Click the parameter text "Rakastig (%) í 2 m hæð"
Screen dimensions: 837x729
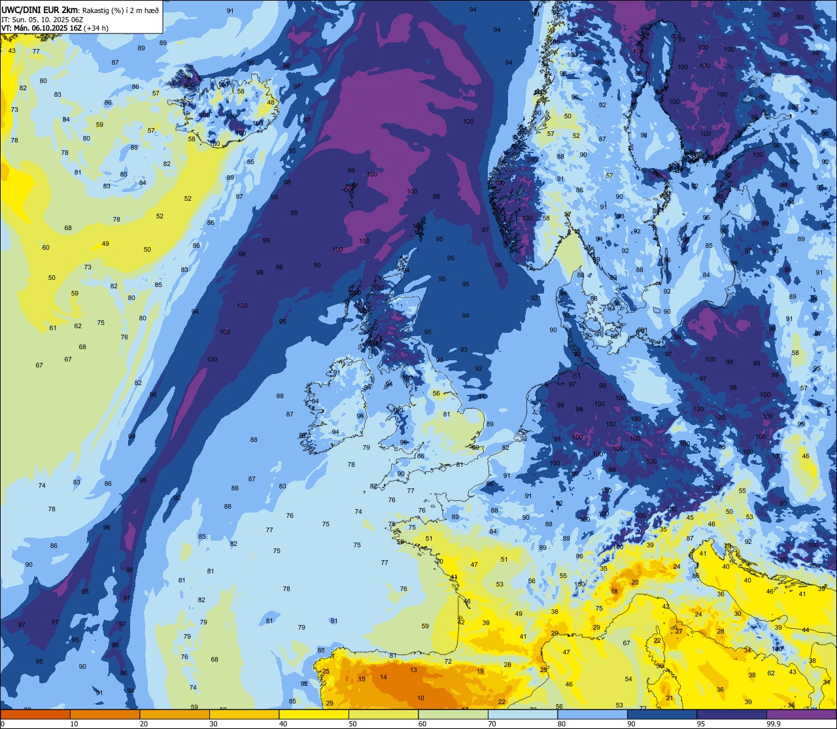(x=120, y=9)
